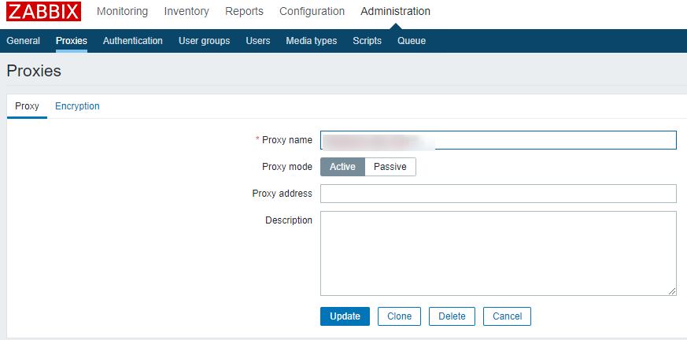Image resolution: width=687 pixels, height=340 pixels.
Task: Open the Users section
Action: point(258,41)
